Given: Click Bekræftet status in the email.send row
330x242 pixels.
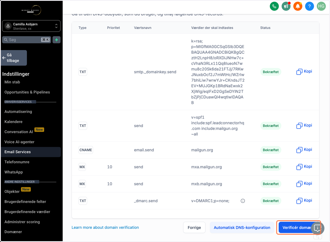Looking at the screenshot, I should 271,150.
